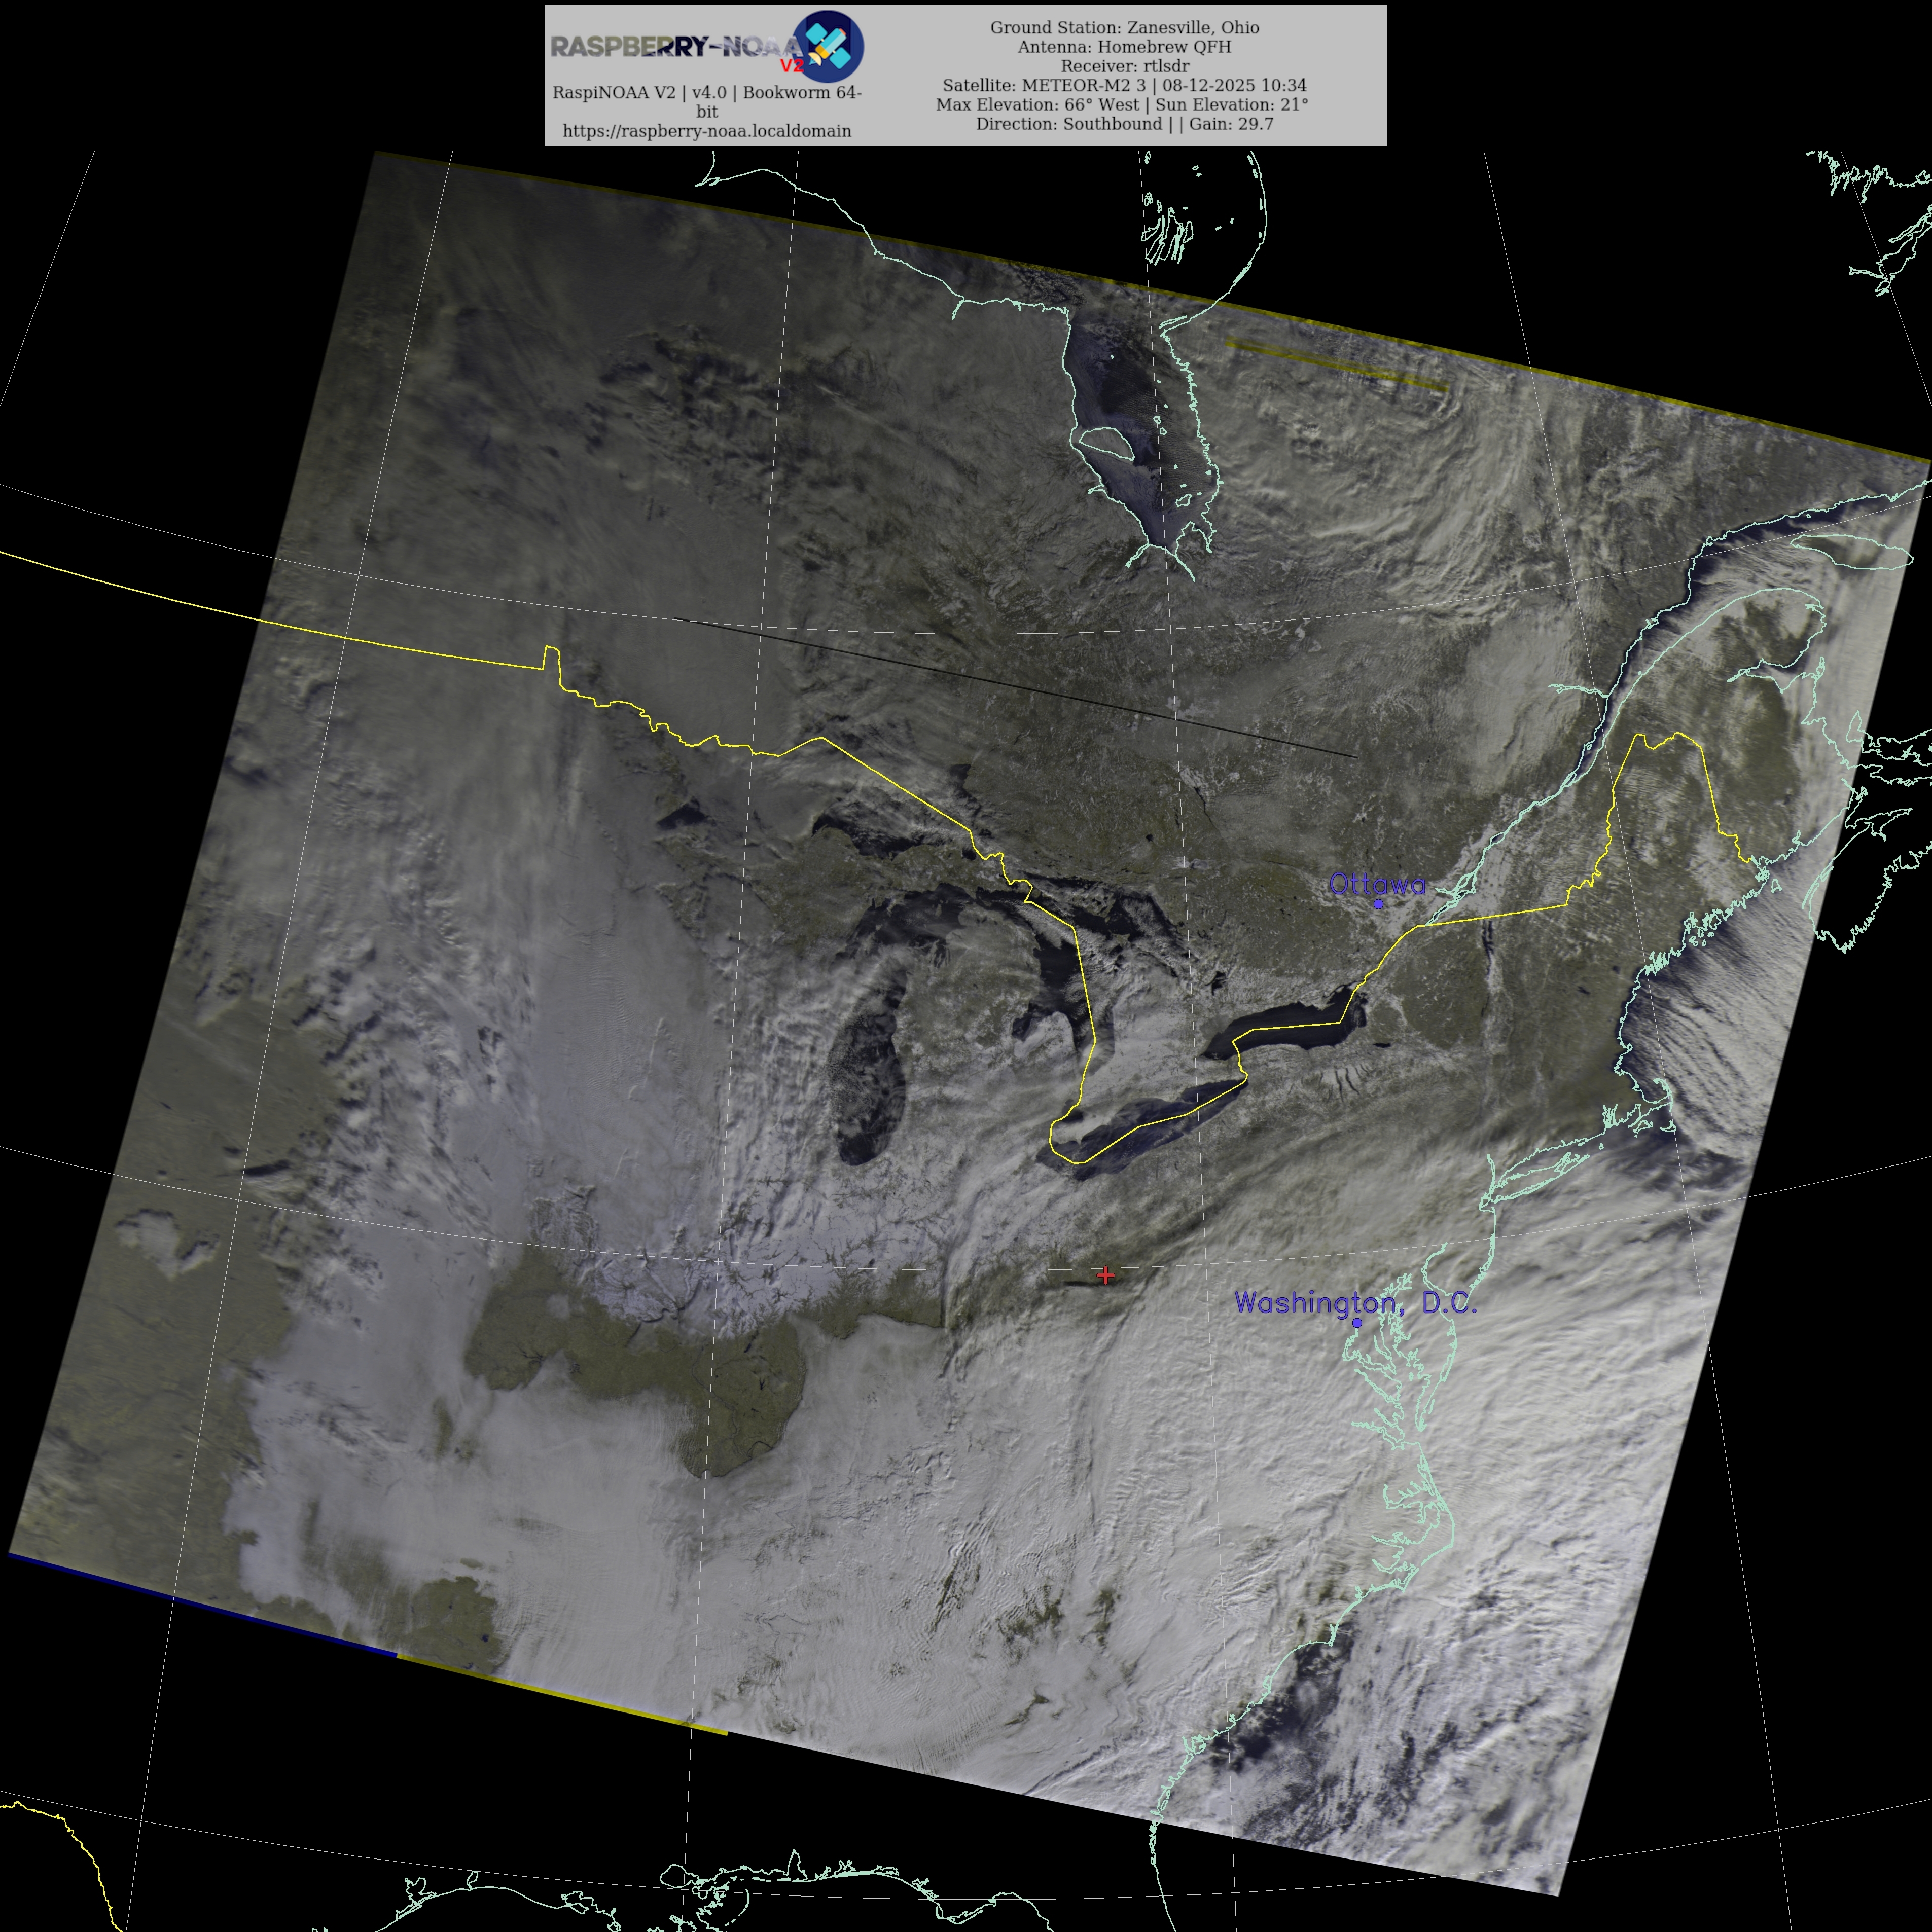Click the Ground Station Zanesville, Ohio text
This screenshot has width=1932, height=1932.
1125,27
